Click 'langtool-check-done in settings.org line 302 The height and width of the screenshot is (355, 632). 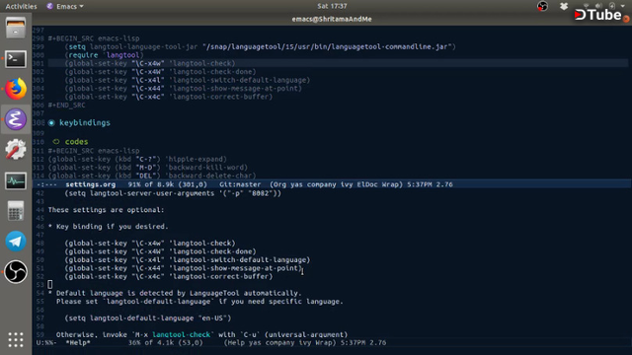(x=212, y=72)
